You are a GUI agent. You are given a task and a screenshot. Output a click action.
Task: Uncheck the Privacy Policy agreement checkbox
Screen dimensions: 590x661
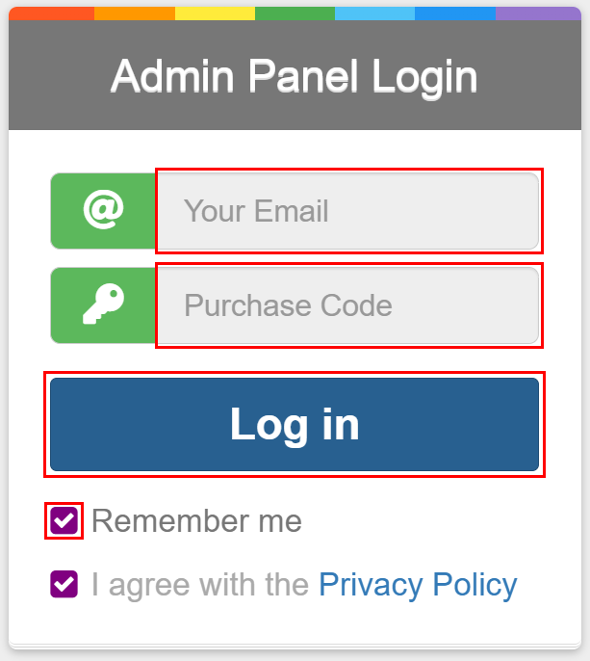point(64,584)
